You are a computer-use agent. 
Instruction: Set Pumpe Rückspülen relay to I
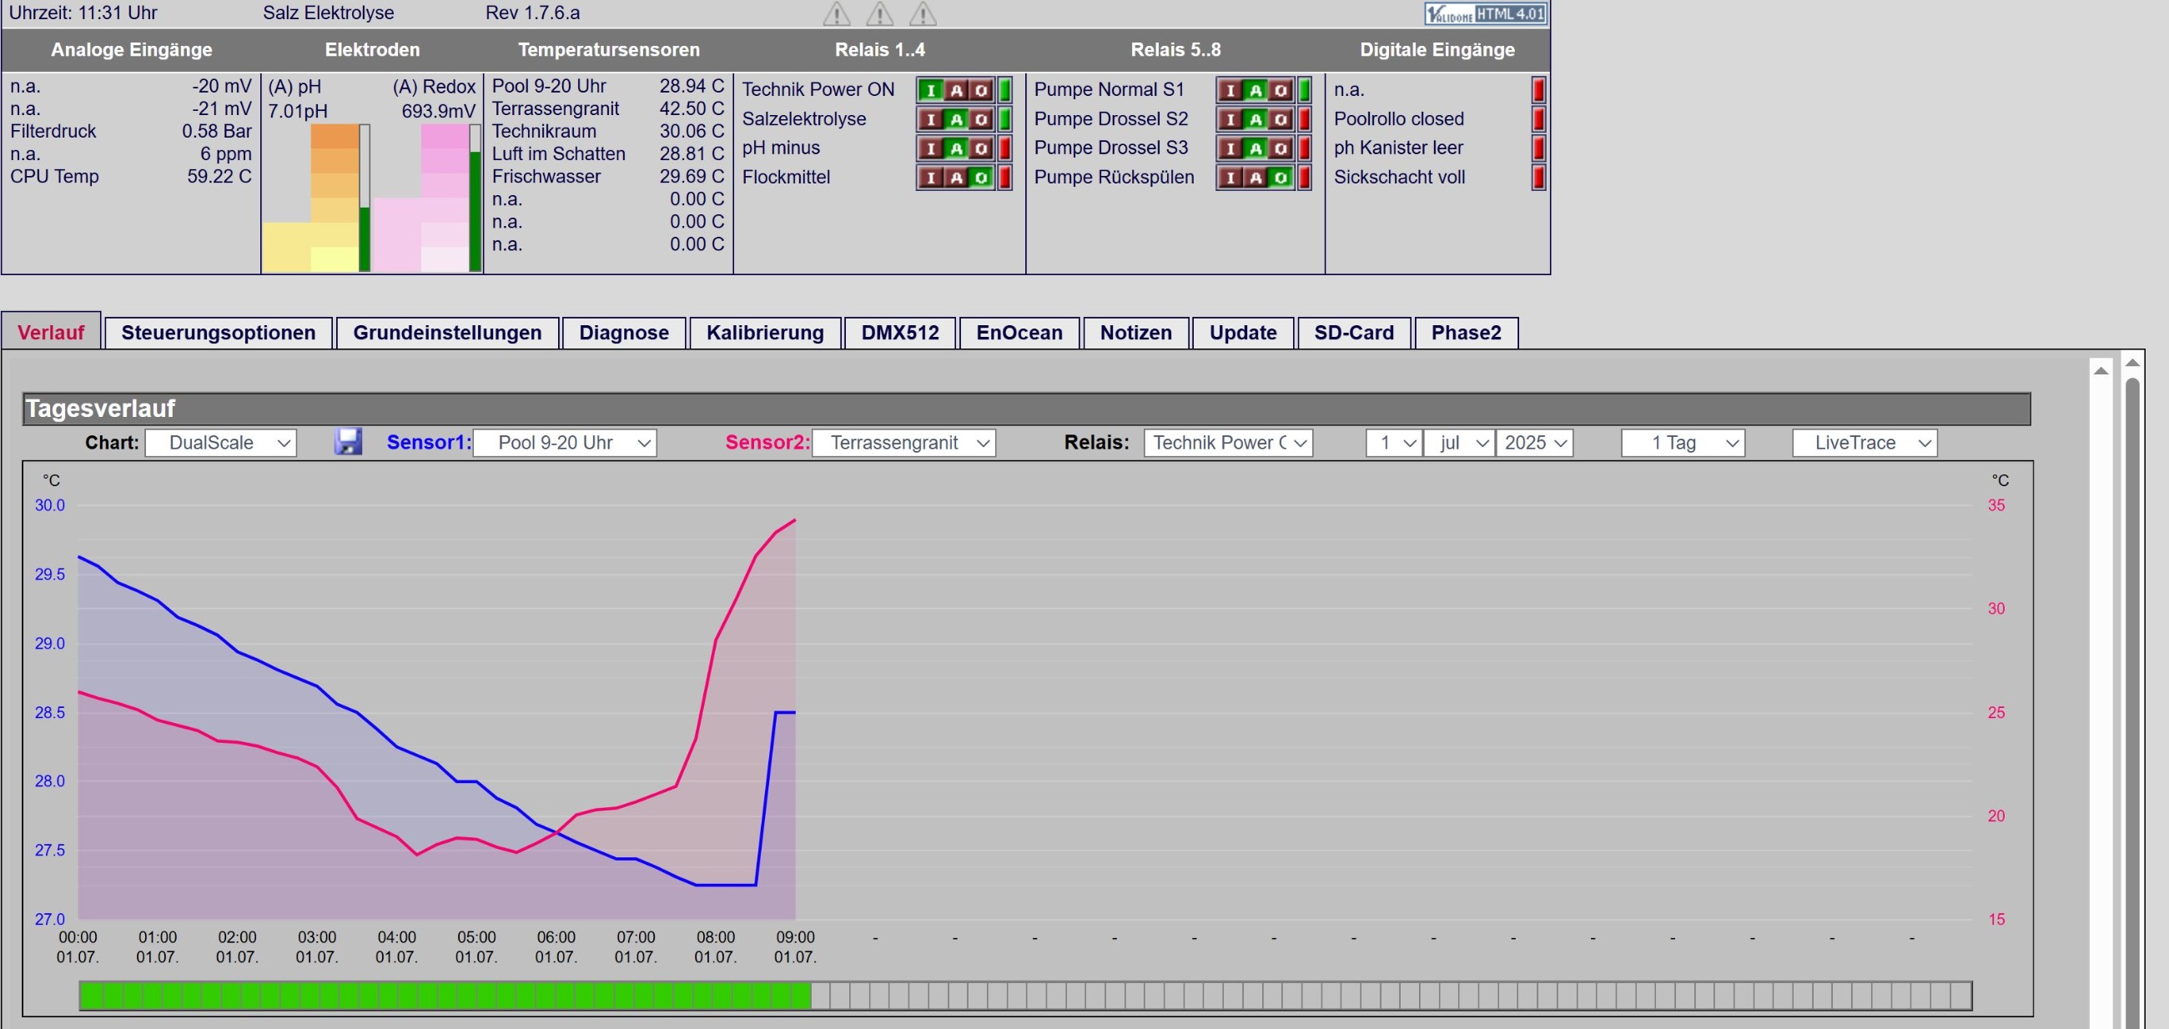1230,178
